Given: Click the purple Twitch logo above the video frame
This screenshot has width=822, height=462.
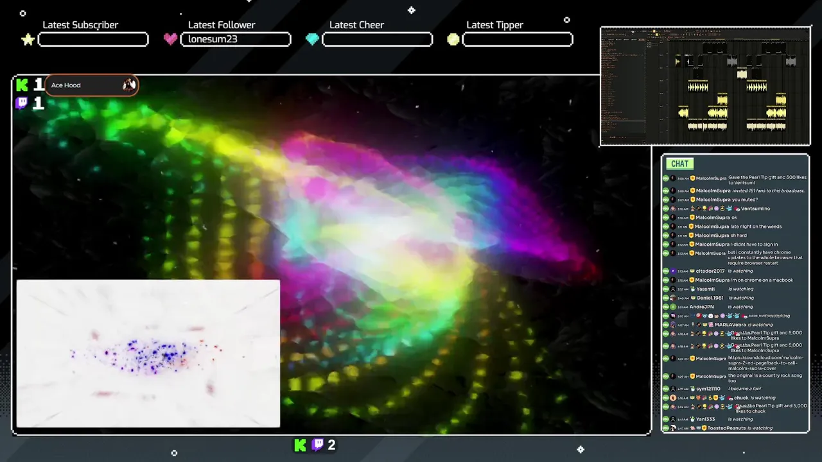Looking at the screenshot, I should pyautogui.click(x=22, y=103).
